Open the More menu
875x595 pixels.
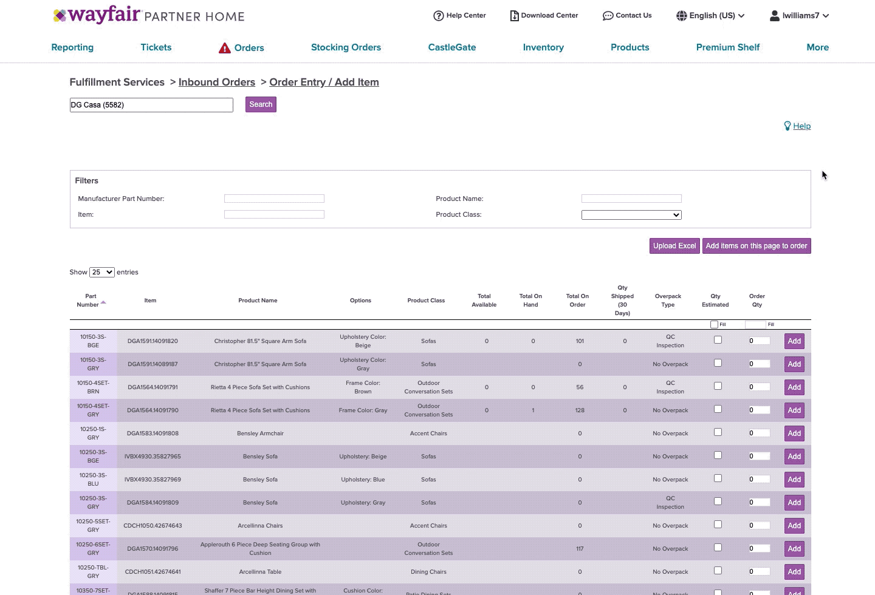(817, 47)
